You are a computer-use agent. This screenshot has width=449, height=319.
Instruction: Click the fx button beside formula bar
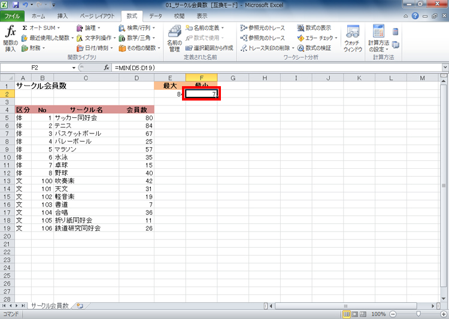click(107, 68)
